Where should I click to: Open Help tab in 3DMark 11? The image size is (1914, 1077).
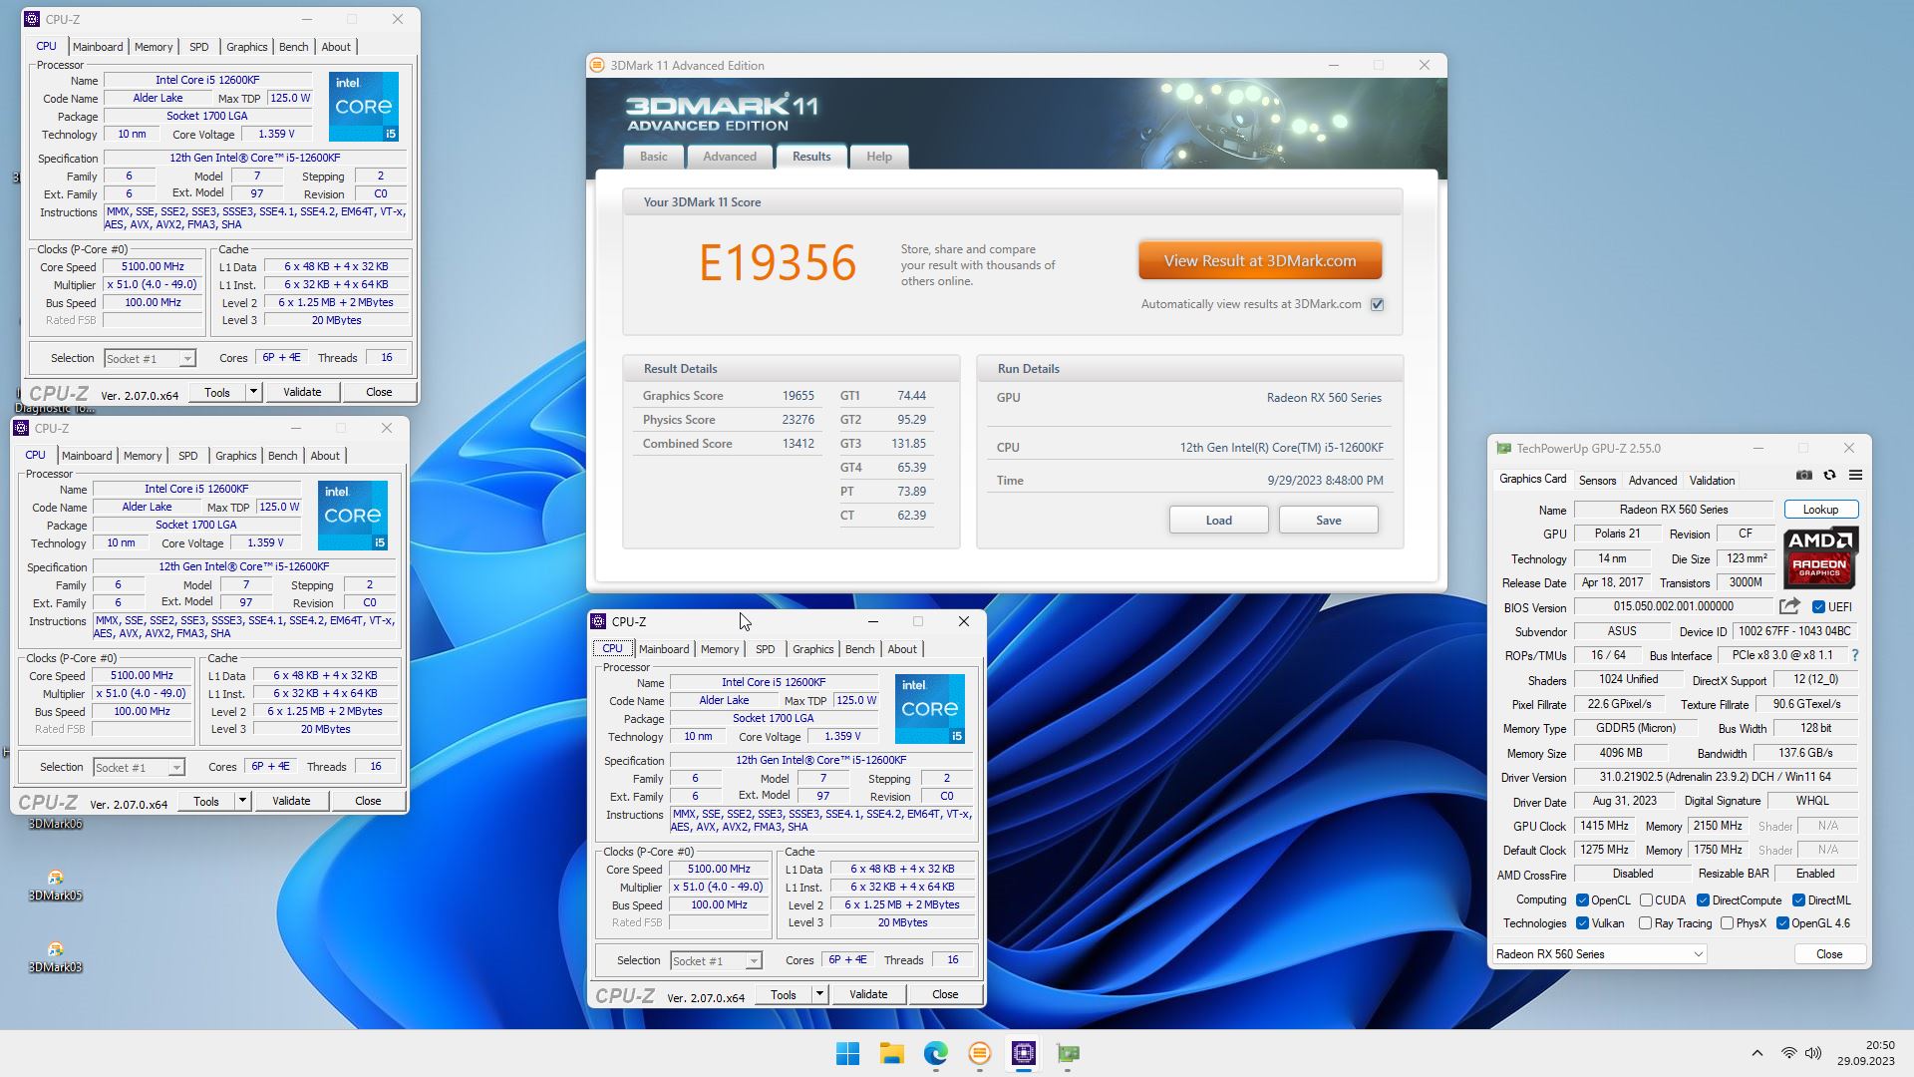coord(879,157)
